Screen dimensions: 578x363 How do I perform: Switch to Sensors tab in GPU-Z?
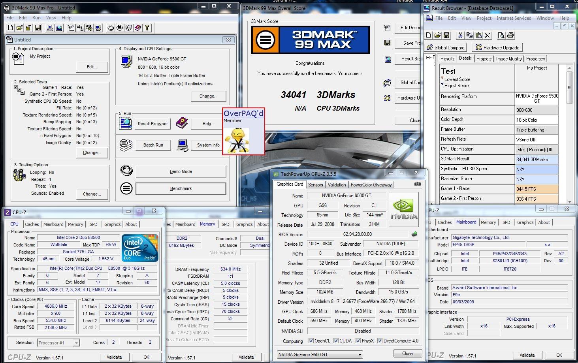tap(315, 184)
